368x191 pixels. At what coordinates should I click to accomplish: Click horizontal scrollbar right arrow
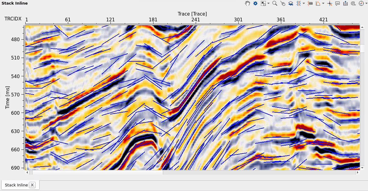[358, 172]
